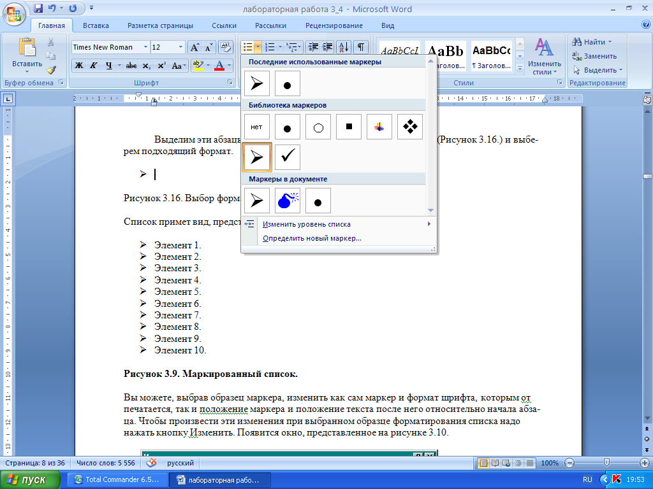The image size is (653, 489).
Task: Clear formatting with eraser icon
Action: click(x=225, y=47)
